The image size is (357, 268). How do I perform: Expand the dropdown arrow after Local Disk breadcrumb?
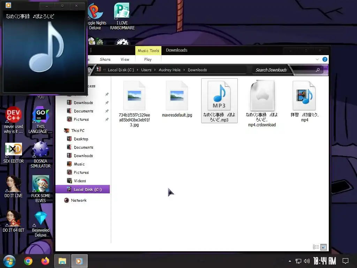pyautogui.click(x=137, y=70)
